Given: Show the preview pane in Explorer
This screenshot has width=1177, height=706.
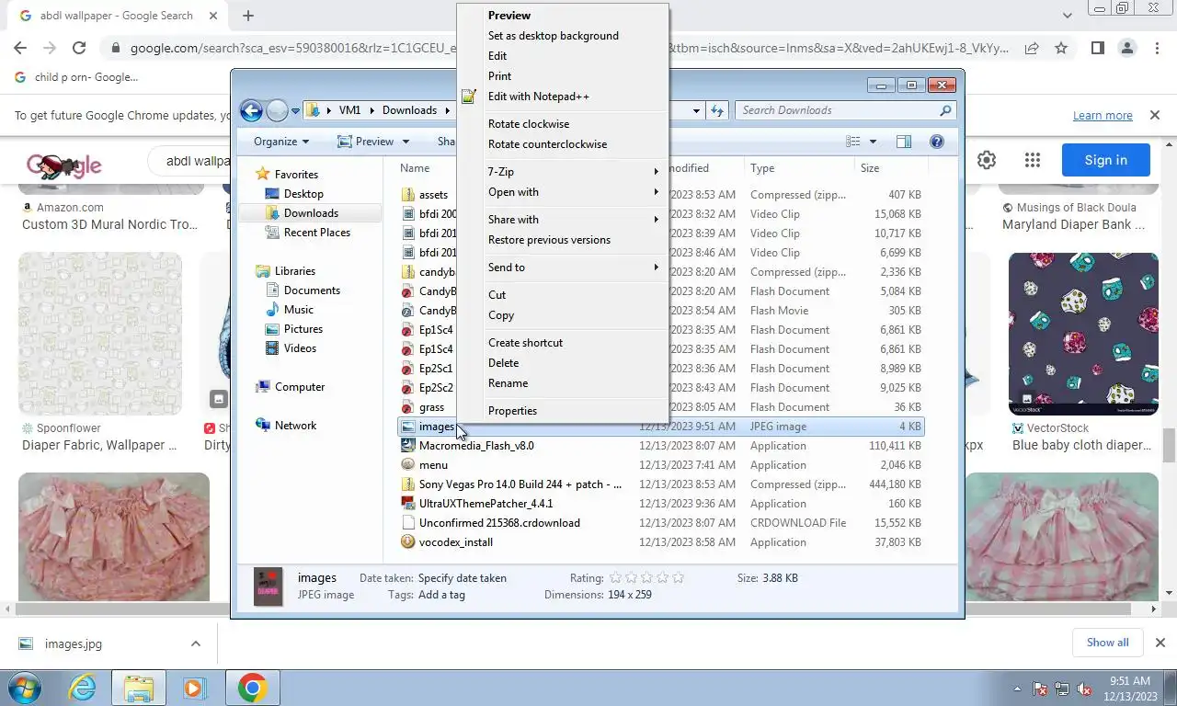Looking at the screenshot, I should tap(904, 142).
